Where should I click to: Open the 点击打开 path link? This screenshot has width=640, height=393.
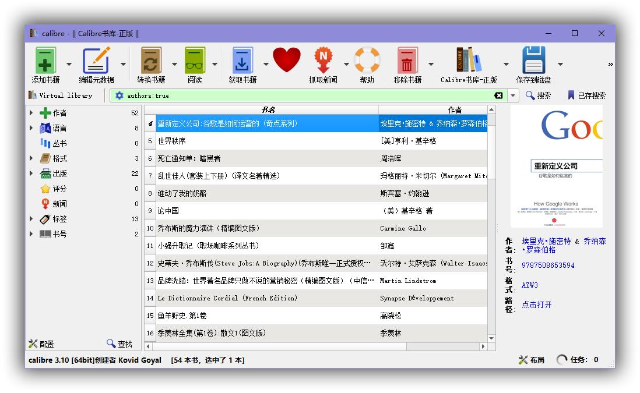[536, 305]
